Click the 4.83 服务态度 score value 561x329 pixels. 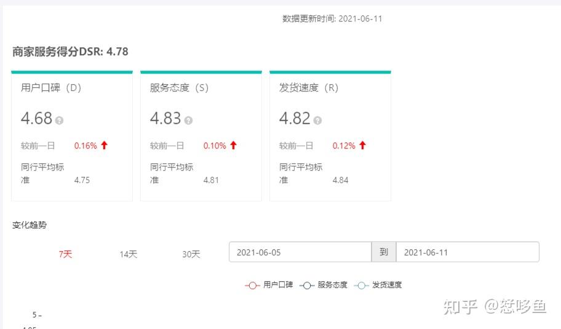(165, 118)
